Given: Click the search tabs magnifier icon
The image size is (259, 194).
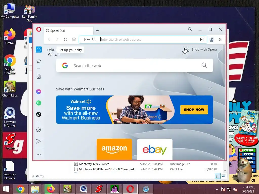Looking at the screenshot, I should pyautogui.click(x=190, y=29).
